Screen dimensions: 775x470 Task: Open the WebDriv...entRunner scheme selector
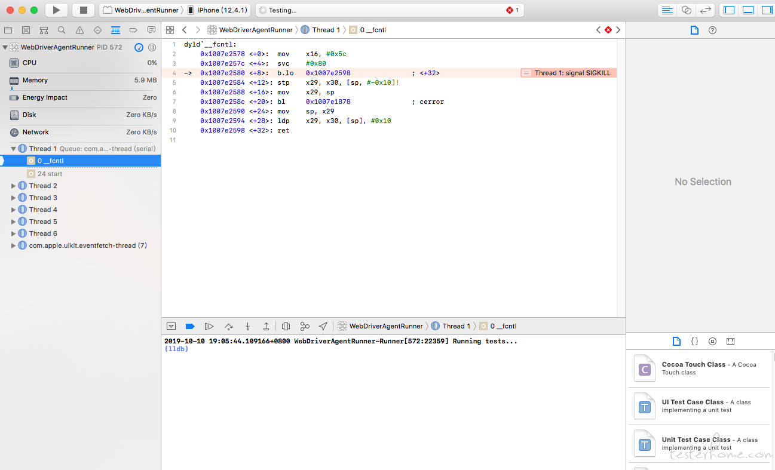click(x=140, y=10)
